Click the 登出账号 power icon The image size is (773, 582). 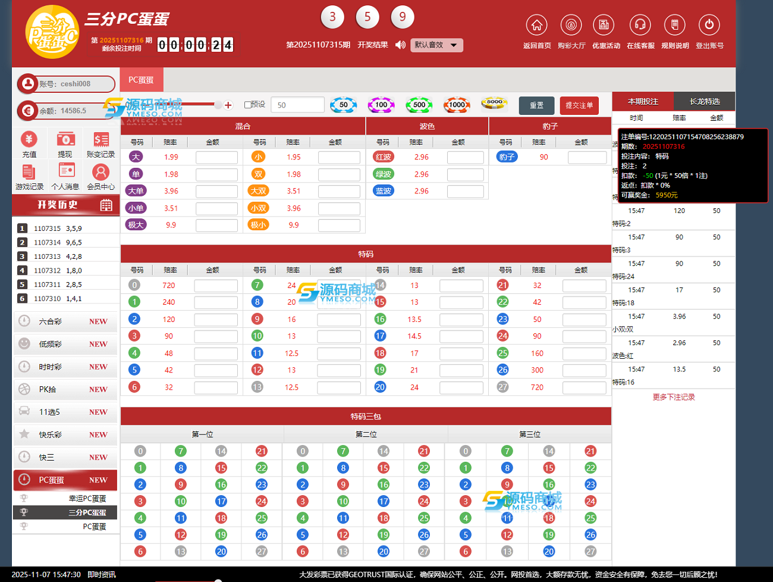pos(709,26)
